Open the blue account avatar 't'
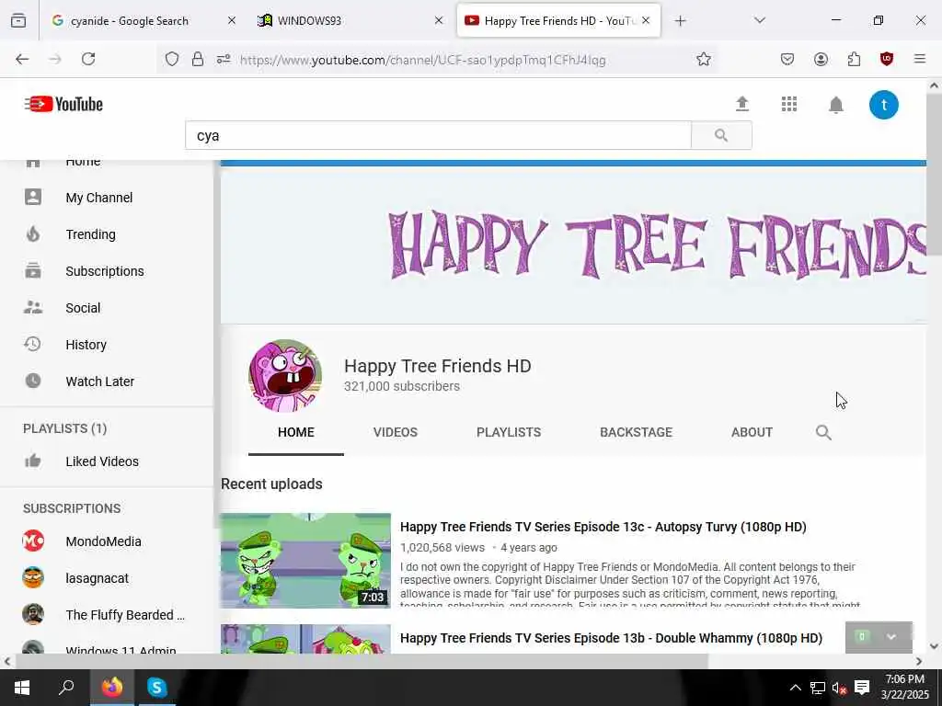942x706 pixels. (x=884, y=105)
